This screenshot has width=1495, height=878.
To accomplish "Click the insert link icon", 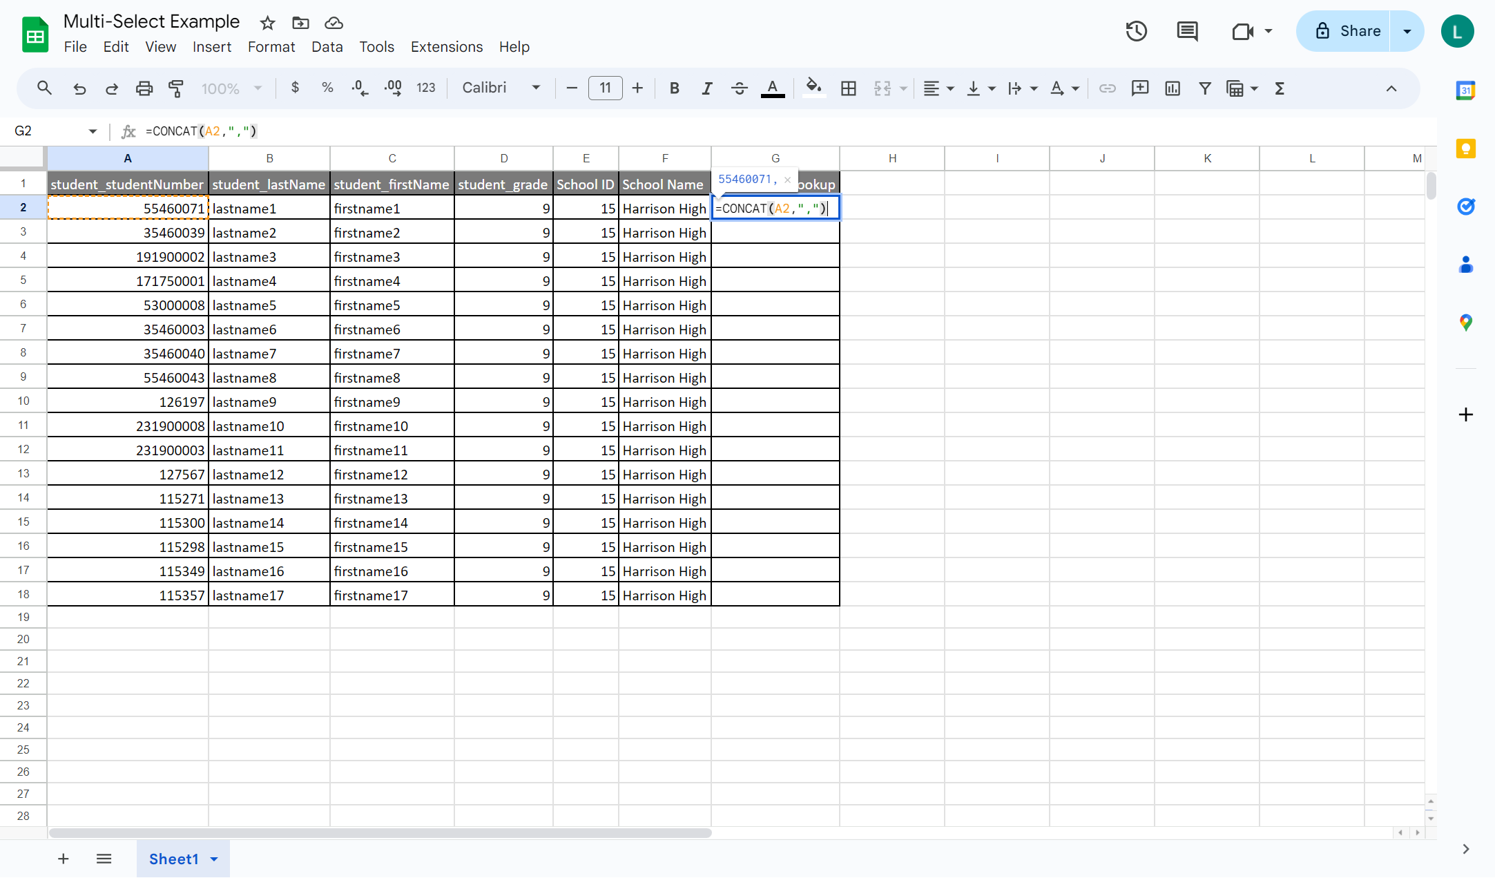I will point(1107,88).
